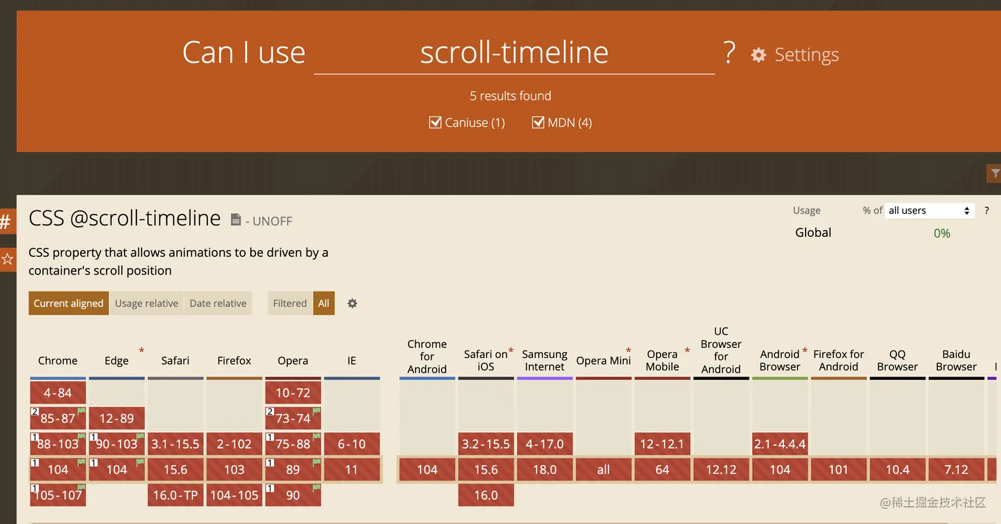This screenshot has height=524, width=1001.
Task: Select the All browsers option
Action: click(x=324, y=303)
